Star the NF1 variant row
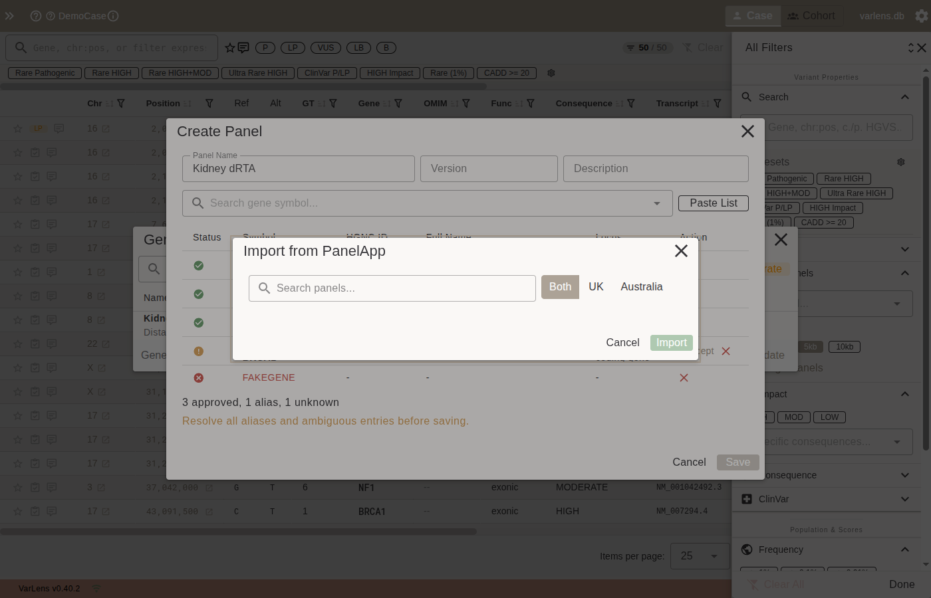 (17, 487)
